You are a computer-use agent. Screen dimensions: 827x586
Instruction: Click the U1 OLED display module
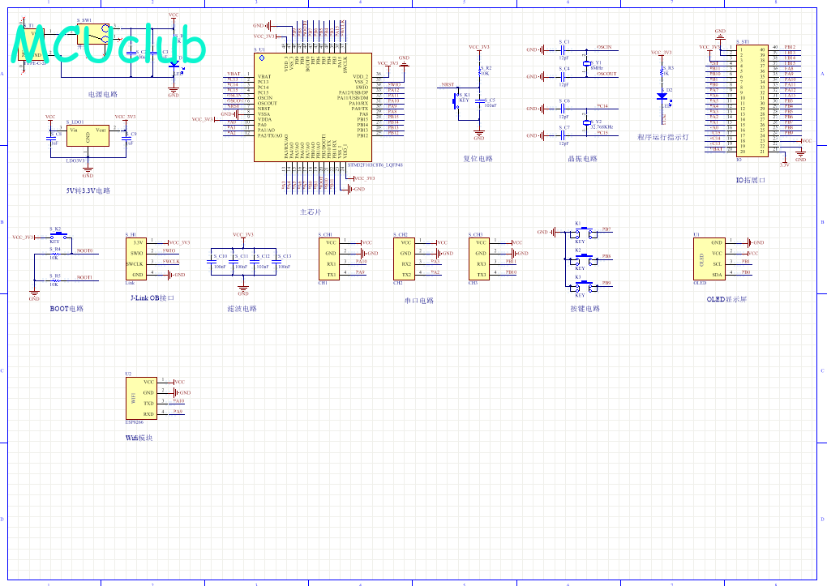[709, 259]
